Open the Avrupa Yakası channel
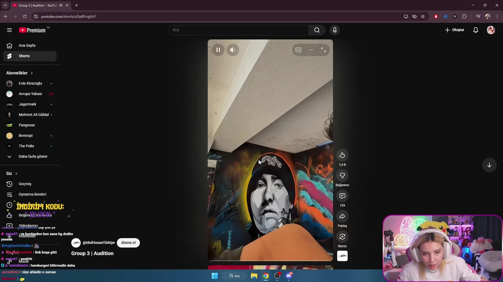503x282 pixels. (30, 94)
